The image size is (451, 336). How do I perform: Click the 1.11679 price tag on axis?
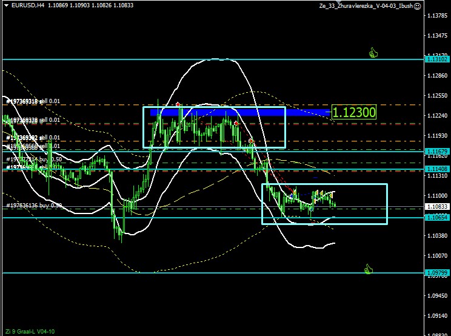pyautogui.click(x=437, y=151)
